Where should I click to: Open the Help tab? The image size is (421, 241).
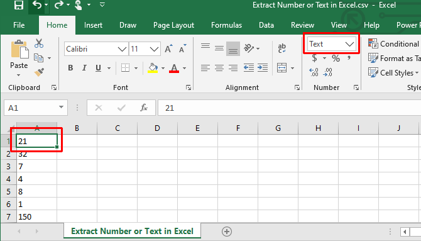click(371, 25)
